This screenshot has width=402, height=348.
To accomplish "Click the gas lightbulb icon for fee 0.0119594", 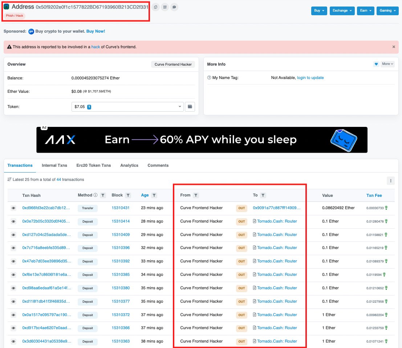I will tap(384, 274).
